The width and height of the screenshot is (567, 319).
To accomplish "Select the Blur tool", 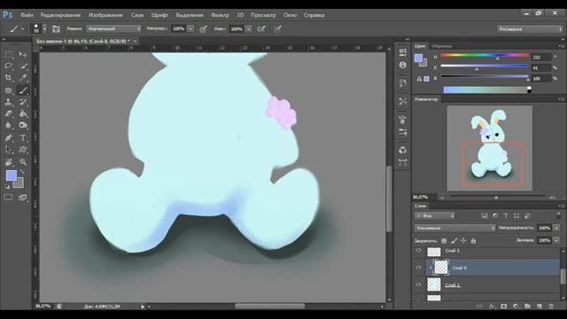I will click(8, 125).
